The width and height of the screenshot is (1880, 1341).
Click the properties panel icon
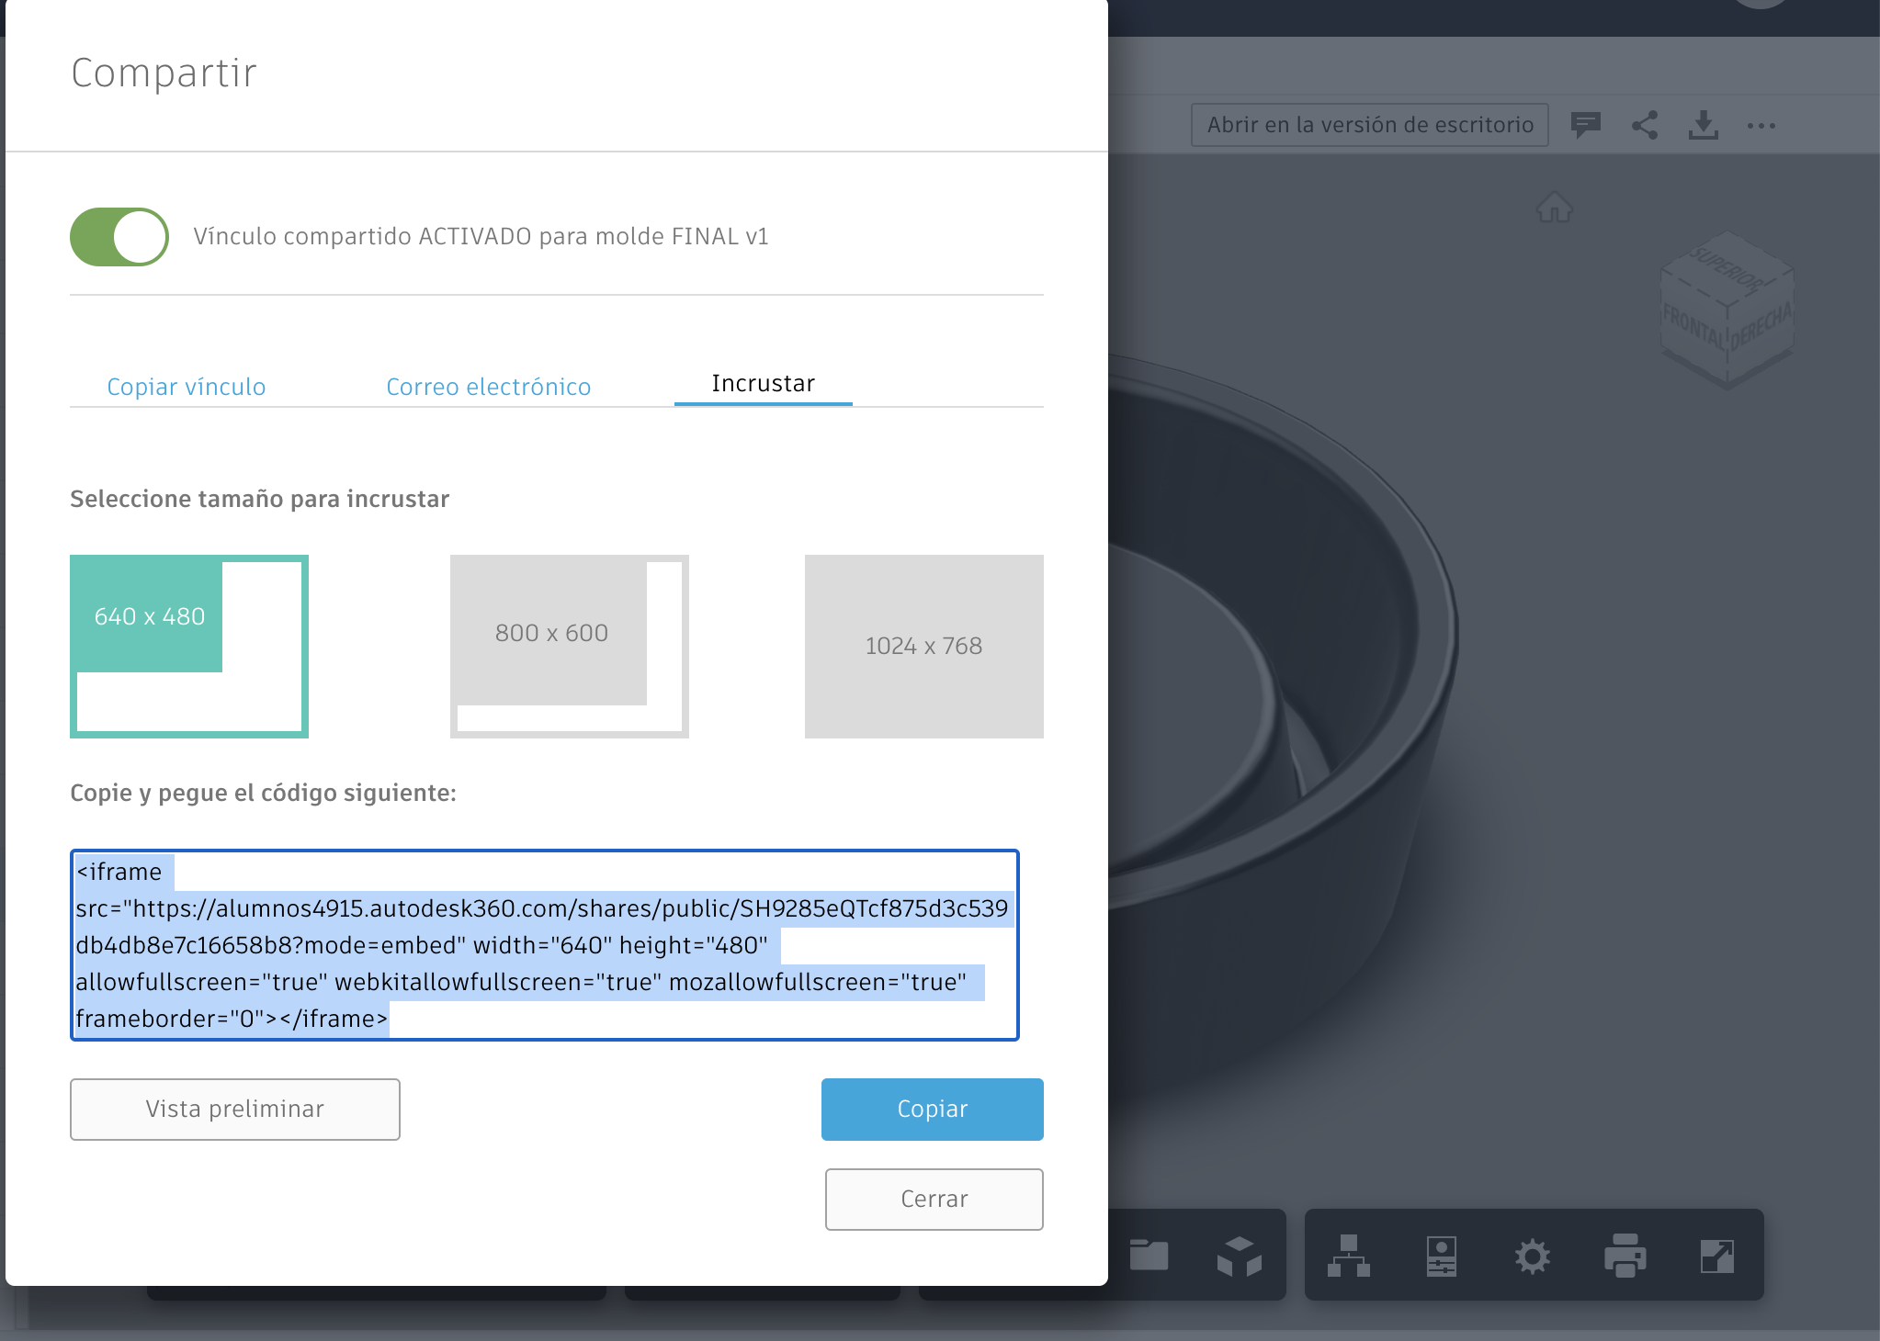coord(1441,1256)
